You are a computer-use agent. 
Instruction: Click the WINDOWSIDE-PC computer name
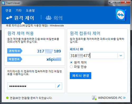(x=110, y=98)
